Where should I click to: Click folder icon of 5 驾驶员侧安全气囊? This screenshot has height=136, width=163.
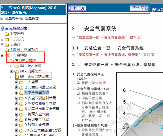[x=21, y=104]
